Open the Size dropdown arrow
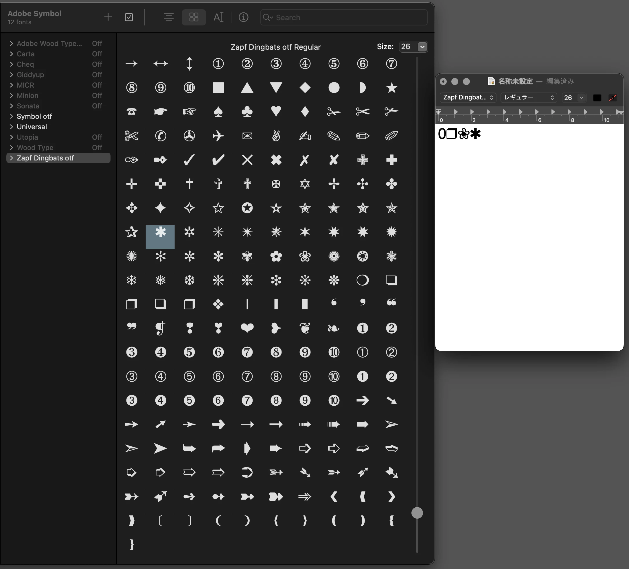 pyautogui.click(x=422, y=47)
